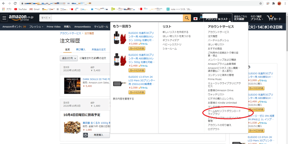Click 再購入 in the nav bar

[67, 27]
